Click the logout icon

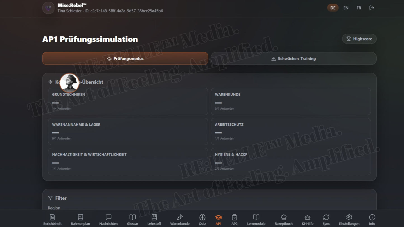(372, 8)
